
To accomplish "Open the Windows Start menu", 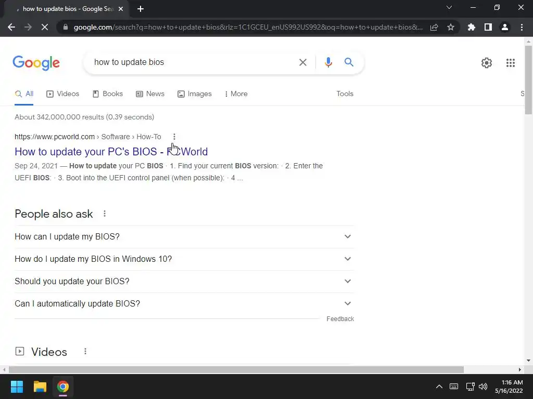I will point(17,387).
